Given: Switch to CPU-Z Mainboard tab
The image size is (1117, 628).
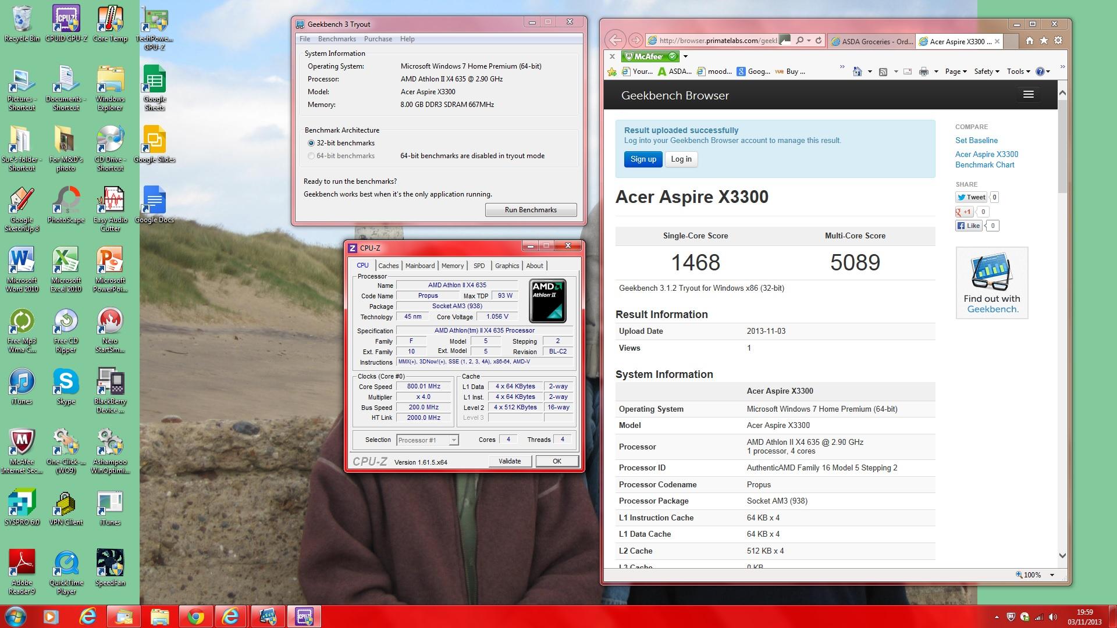Looking at the screenshot, I should (x=420, y=266).
